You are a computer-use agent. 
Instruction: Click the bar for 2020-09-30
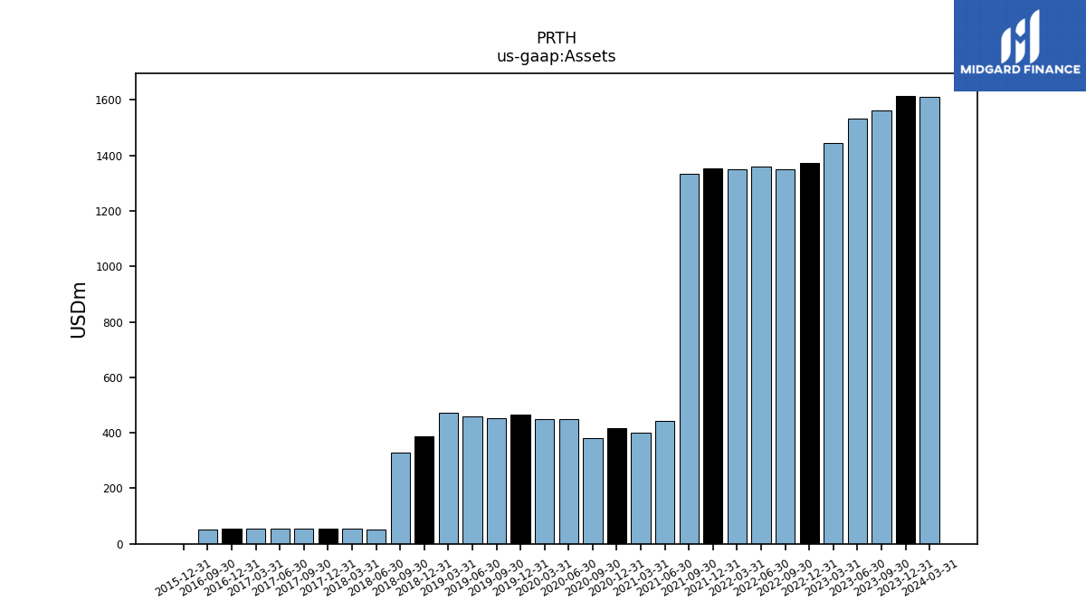point(593,491)
